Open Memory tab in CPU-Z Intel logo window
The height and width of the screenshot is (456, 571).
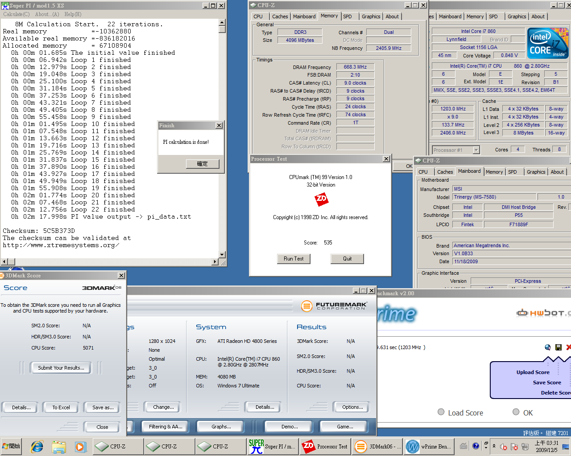point(475,16)
